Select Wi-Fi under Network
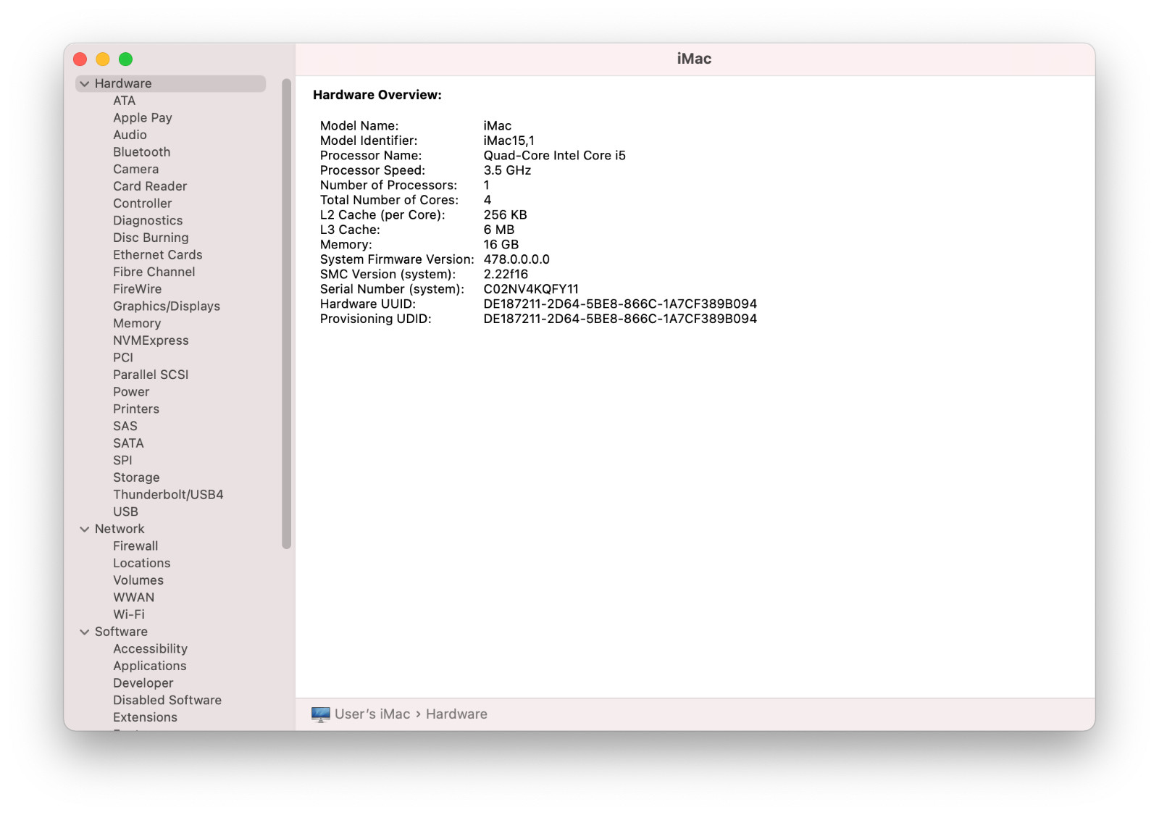Image resolution: width=1159 pixels, height=815 pixels. (x=129, y=615)
